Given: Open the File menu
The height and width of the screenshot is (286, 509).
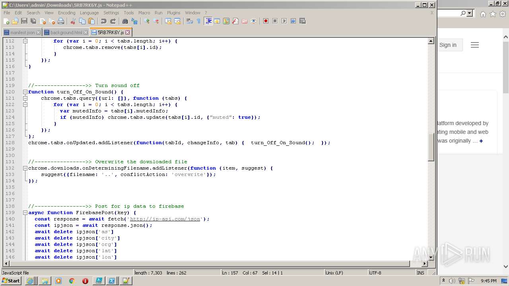Looking at the screenshot, I should 7,13.
